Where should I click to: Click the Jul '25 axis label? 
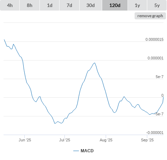click(64, 140)
